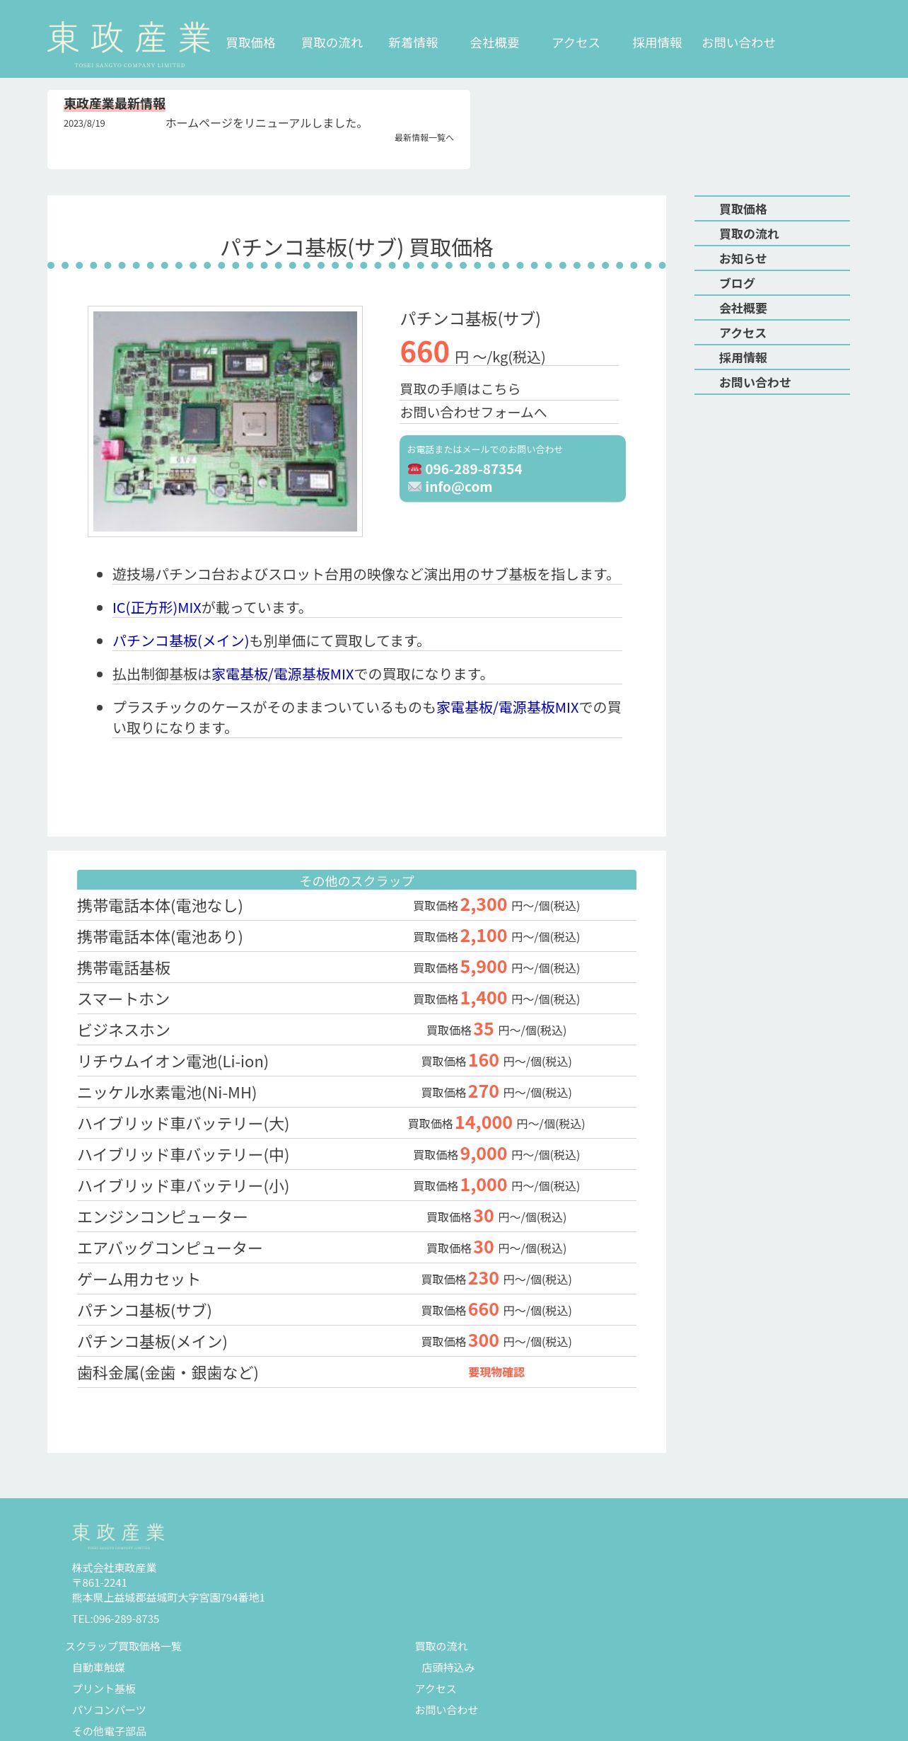The height and width of the screenshot is (1741, 908).
Task: Open 買取の流れ in top navigation
Action: (332, 43)
